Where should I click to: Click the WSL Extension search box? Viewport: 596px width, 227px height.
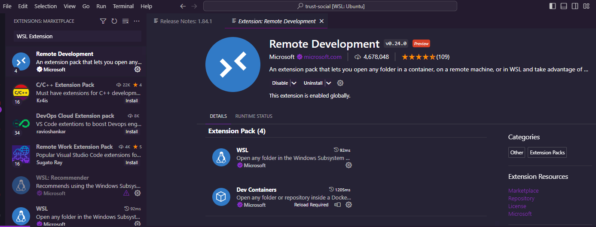[x=77, y=36]
